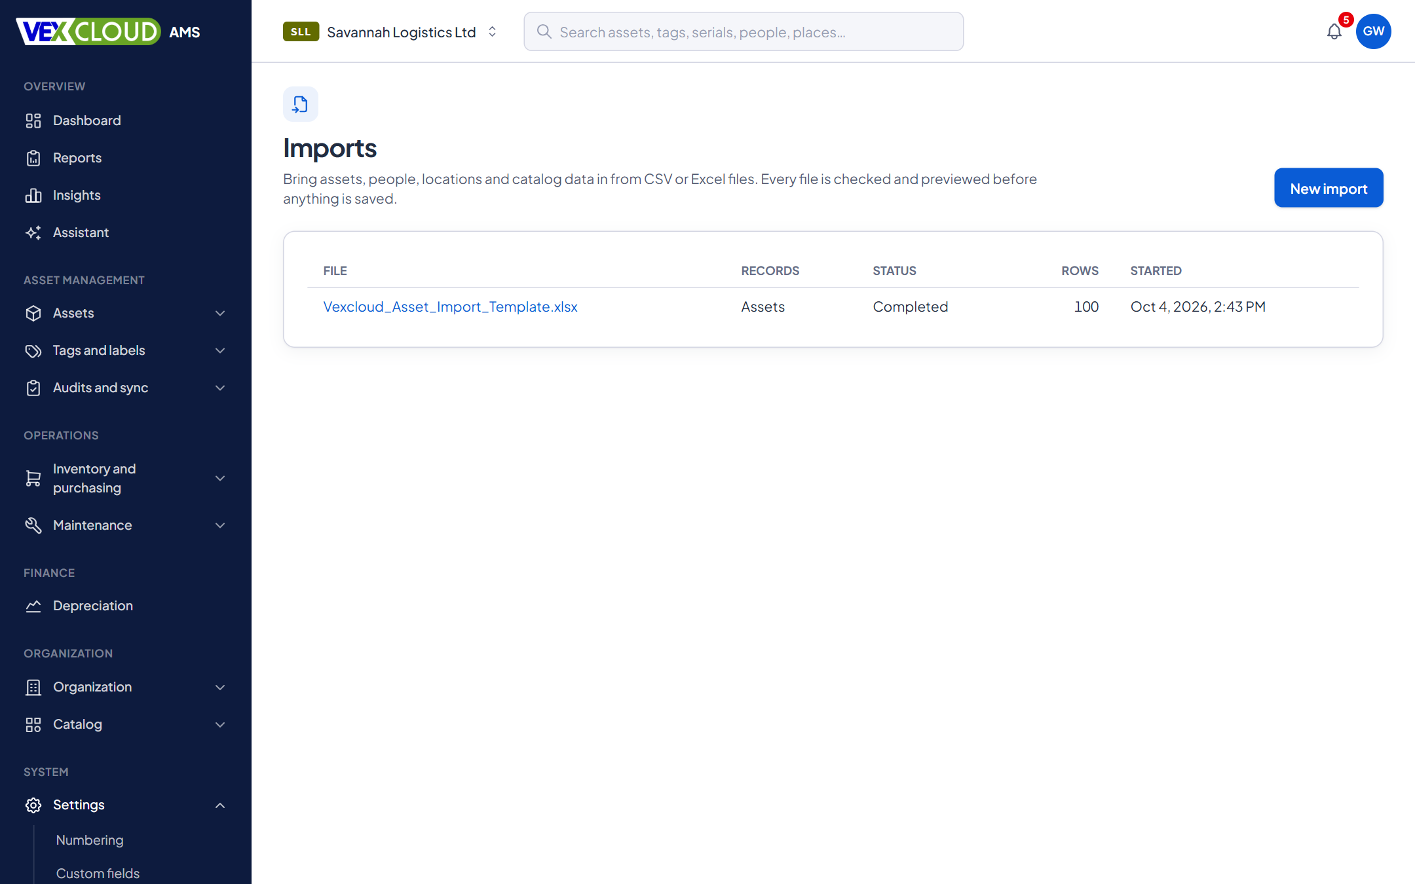Viewport: 1415px width, 884px height.
Task: Click the Rows value 100
Action: (x=1086, y=306)
